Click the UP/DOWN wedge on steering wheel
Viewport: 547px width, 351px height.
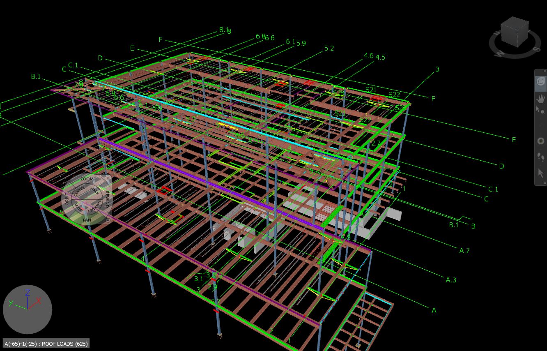(95, 208)
